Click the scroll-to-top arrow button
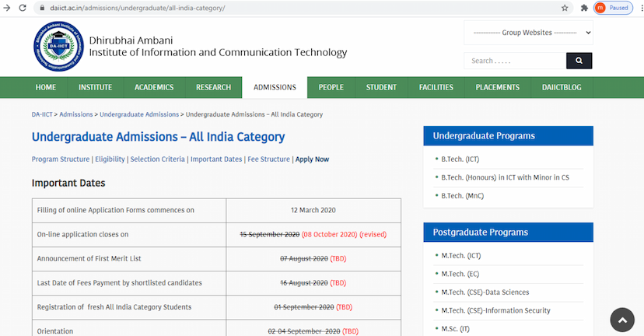The image size is (644, 336). pos(622,320)
